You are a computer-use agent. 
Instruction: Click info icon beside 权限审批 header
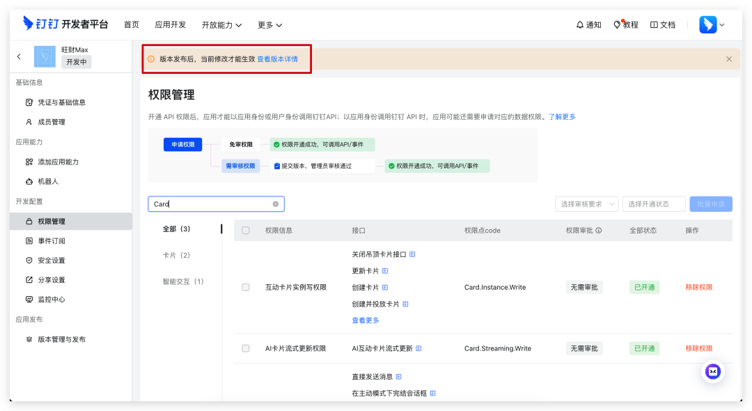598,231
